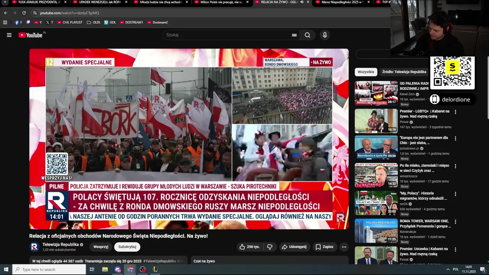Open Task View on the taskbar

tap(92, 270)
